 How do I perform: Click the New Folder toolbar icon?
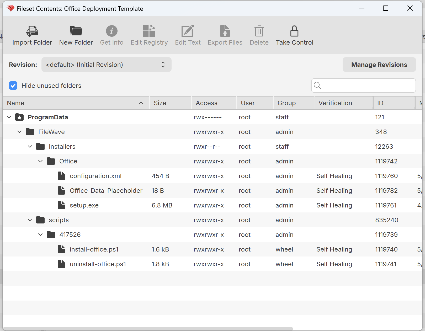76,31
